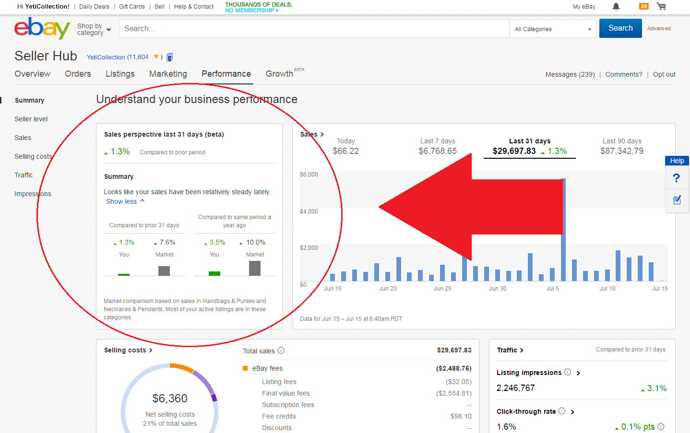
Task: Select Seller level in the sidebar
Action: (x=31, y=119)
